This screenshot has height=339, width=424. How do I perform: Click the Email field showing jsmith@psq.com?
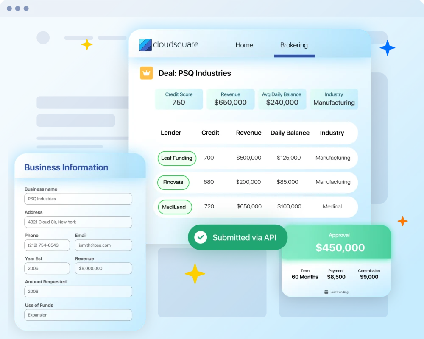[103, 245]
